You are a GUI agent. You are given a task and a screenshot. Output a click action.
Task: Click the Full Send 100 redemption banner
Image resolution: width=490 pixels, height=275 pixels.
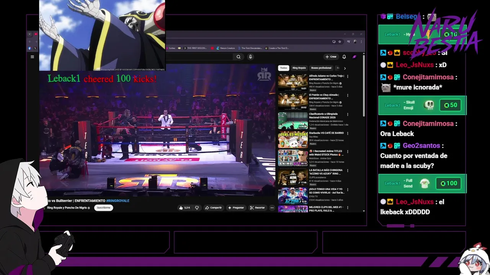pyautogui.click(x=422, y=184)
